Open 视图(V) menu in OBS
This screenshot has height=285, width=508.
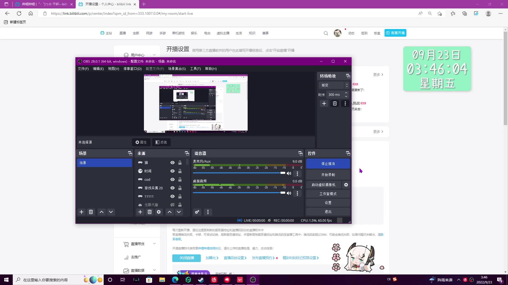click(114, 69)
